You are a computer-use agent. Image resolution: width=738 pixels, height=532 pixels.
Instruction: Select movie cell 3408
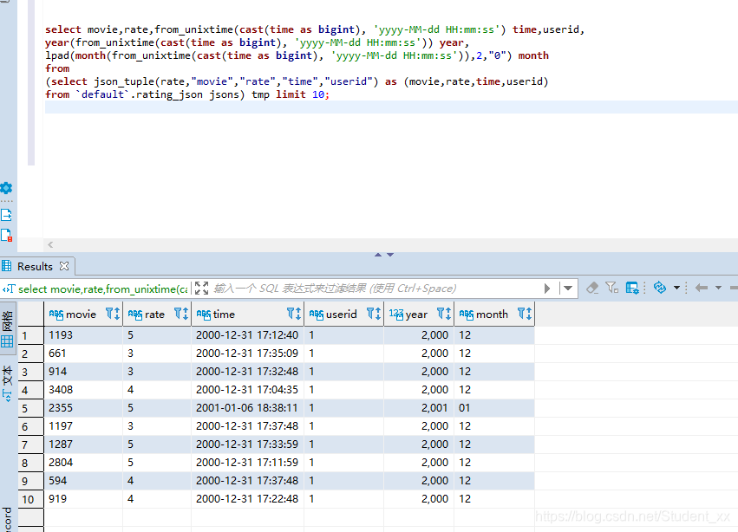pos(83,390)
